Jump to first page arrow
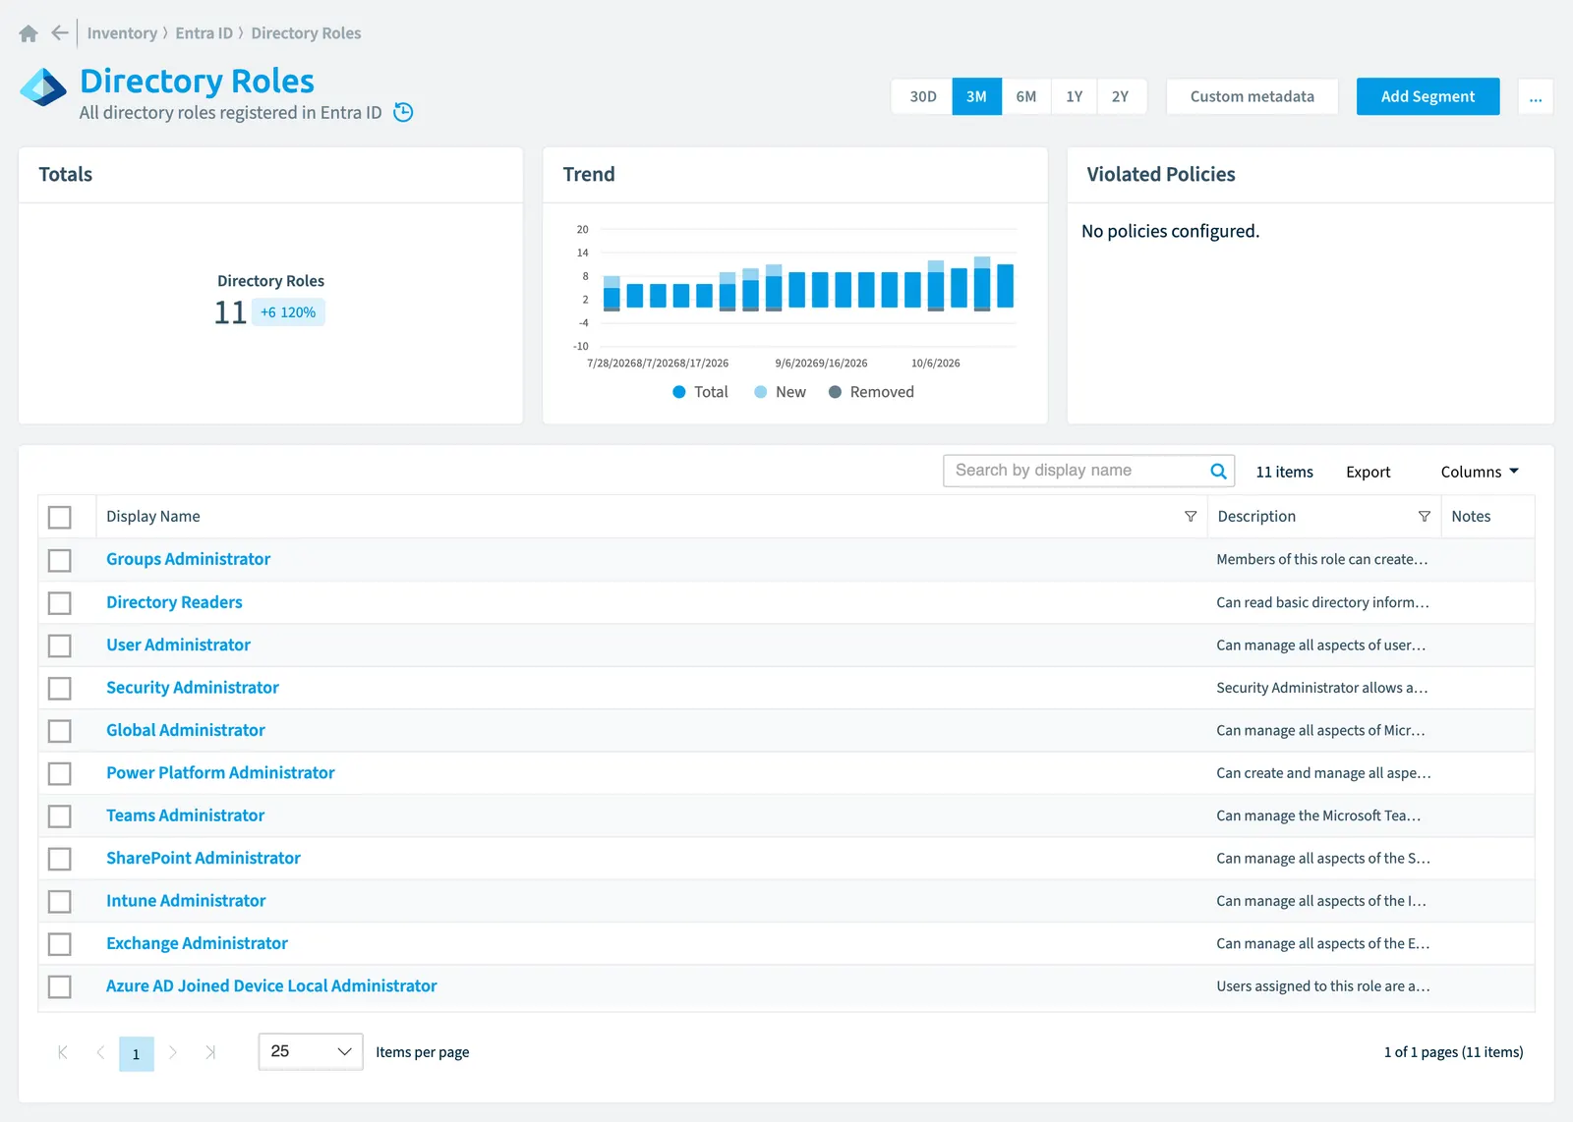The width and height of the screenshot is (1573, 1122). 63,1052
